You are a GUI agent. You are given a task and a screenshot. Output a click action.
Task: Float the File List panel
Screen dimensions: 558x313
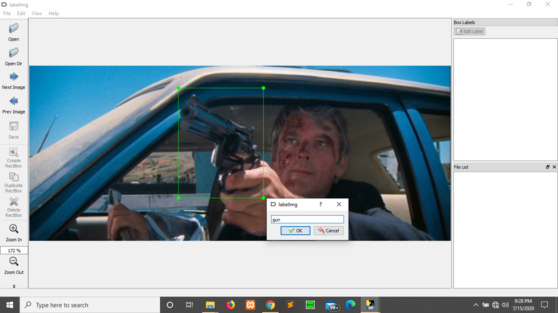tap(548, 167)
